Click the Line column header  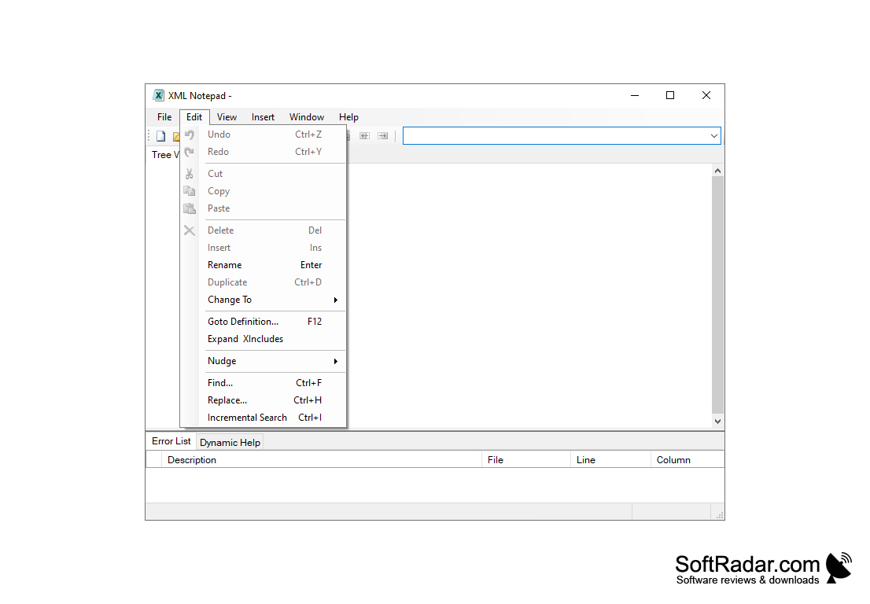click(610, 460)
